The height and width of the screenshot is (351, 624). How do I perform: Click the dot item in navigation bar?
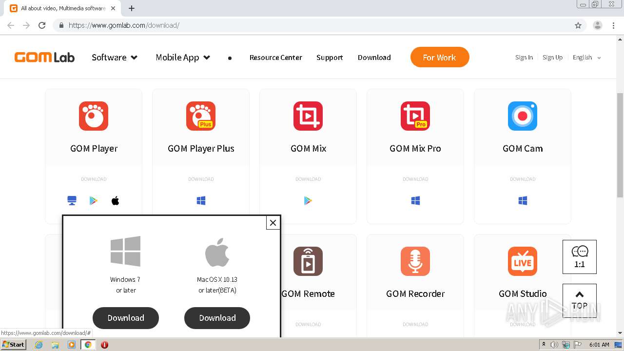230,58
